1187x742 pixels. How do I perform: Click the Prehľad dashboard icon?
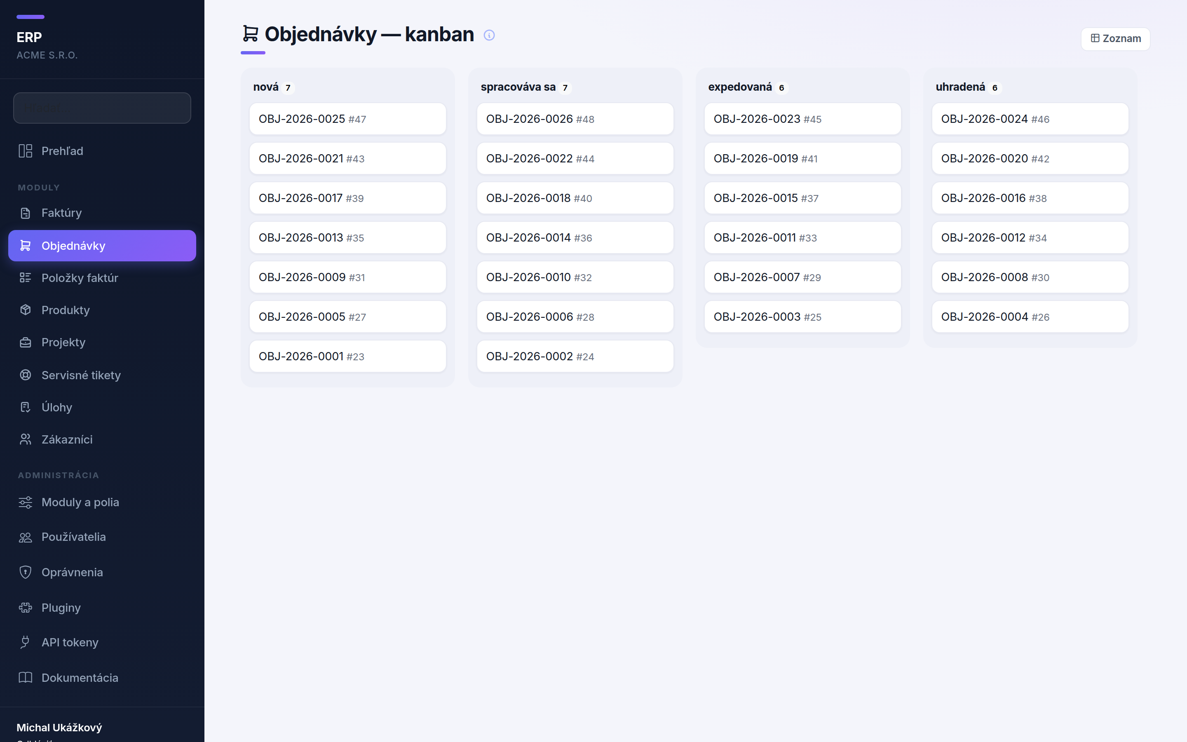click(26, 150)
